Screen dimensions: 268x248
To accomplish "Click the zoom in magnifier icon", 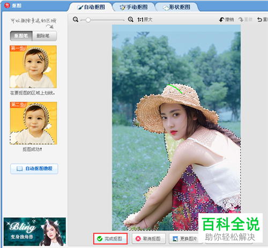I will point(131,19).
